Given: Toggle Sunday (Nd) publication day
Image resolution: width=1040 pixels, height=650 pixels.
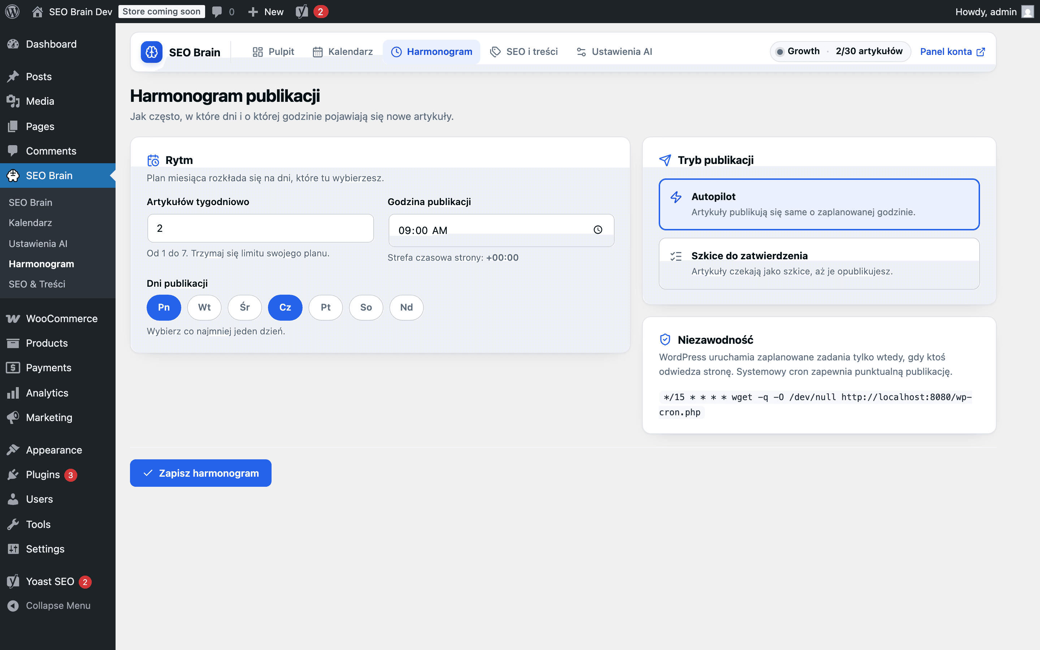Looking at the screenshot, I should tap(406, 307).
